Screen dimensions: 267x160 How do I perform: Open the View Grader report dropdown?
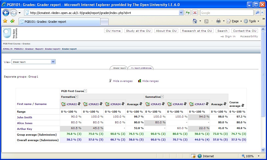[33, 62]
